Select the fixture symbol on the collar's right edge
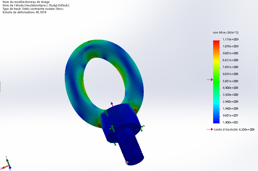 142,128
